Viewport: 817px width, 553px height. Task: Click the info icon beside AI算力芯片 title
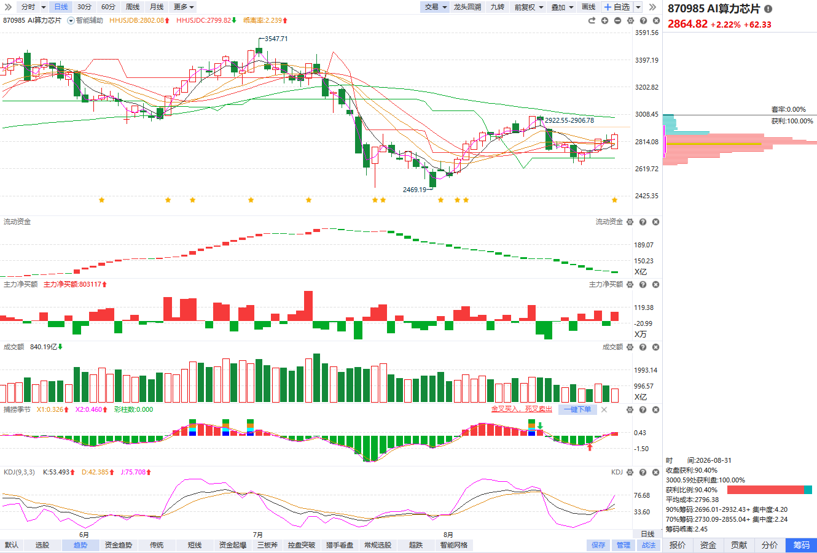(768, 9)
